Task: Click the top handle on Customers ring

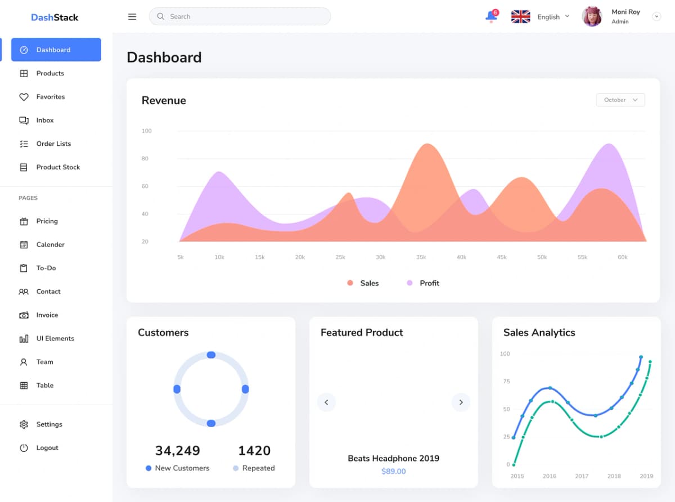Action: (211, 355)
